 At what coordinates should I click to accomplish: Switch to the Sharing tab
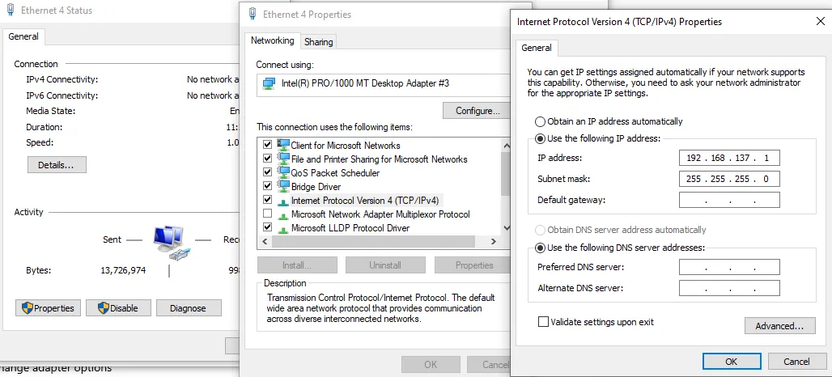(x=318, y=42)
